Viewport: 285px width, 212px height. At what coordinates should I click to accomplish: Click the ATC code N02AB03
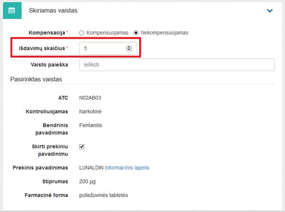click(x=91, y=98)
